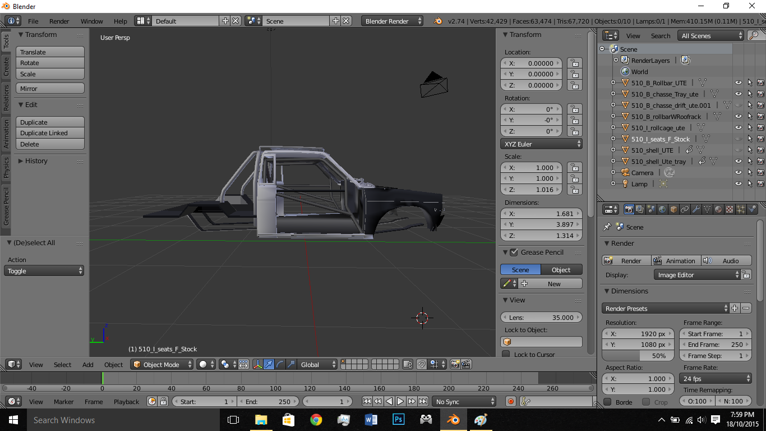The height and width of the screenshot is (431, 766).
Task: Open the World properties tab
Action: (x=662, y=209)
